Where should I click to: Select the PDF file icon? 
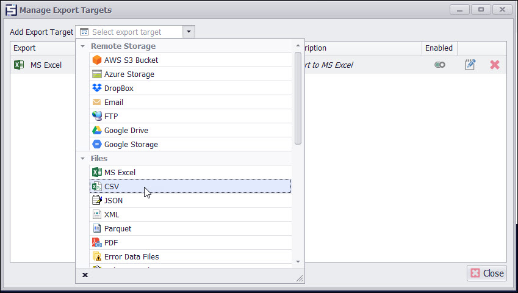click(96, 242)
